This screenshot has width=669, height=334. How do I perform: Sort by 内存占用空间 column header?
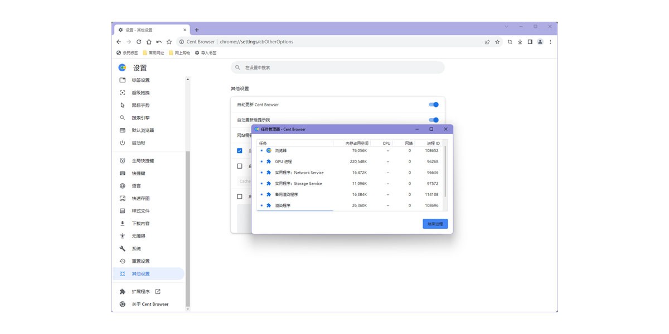tap(352, 143)
